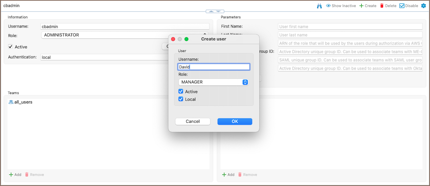Screen dimensions: 430x186
Task: Click Add plus icon in right panel
Action: coord(224,175)
